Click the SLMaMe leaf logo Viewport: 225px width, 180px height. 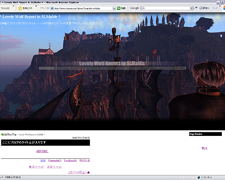point(2,135)
